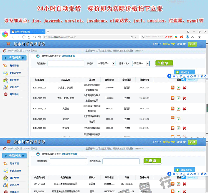The image size is (208, 193).
Task: Focus the 供应商编码 input field
Action: [69, 161]
